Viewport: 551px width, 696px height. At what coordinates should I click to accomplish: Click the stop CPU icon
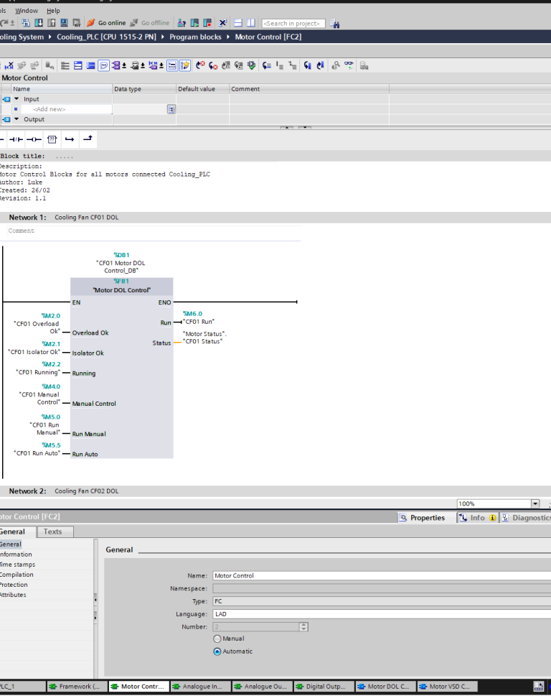pos(207,23)
